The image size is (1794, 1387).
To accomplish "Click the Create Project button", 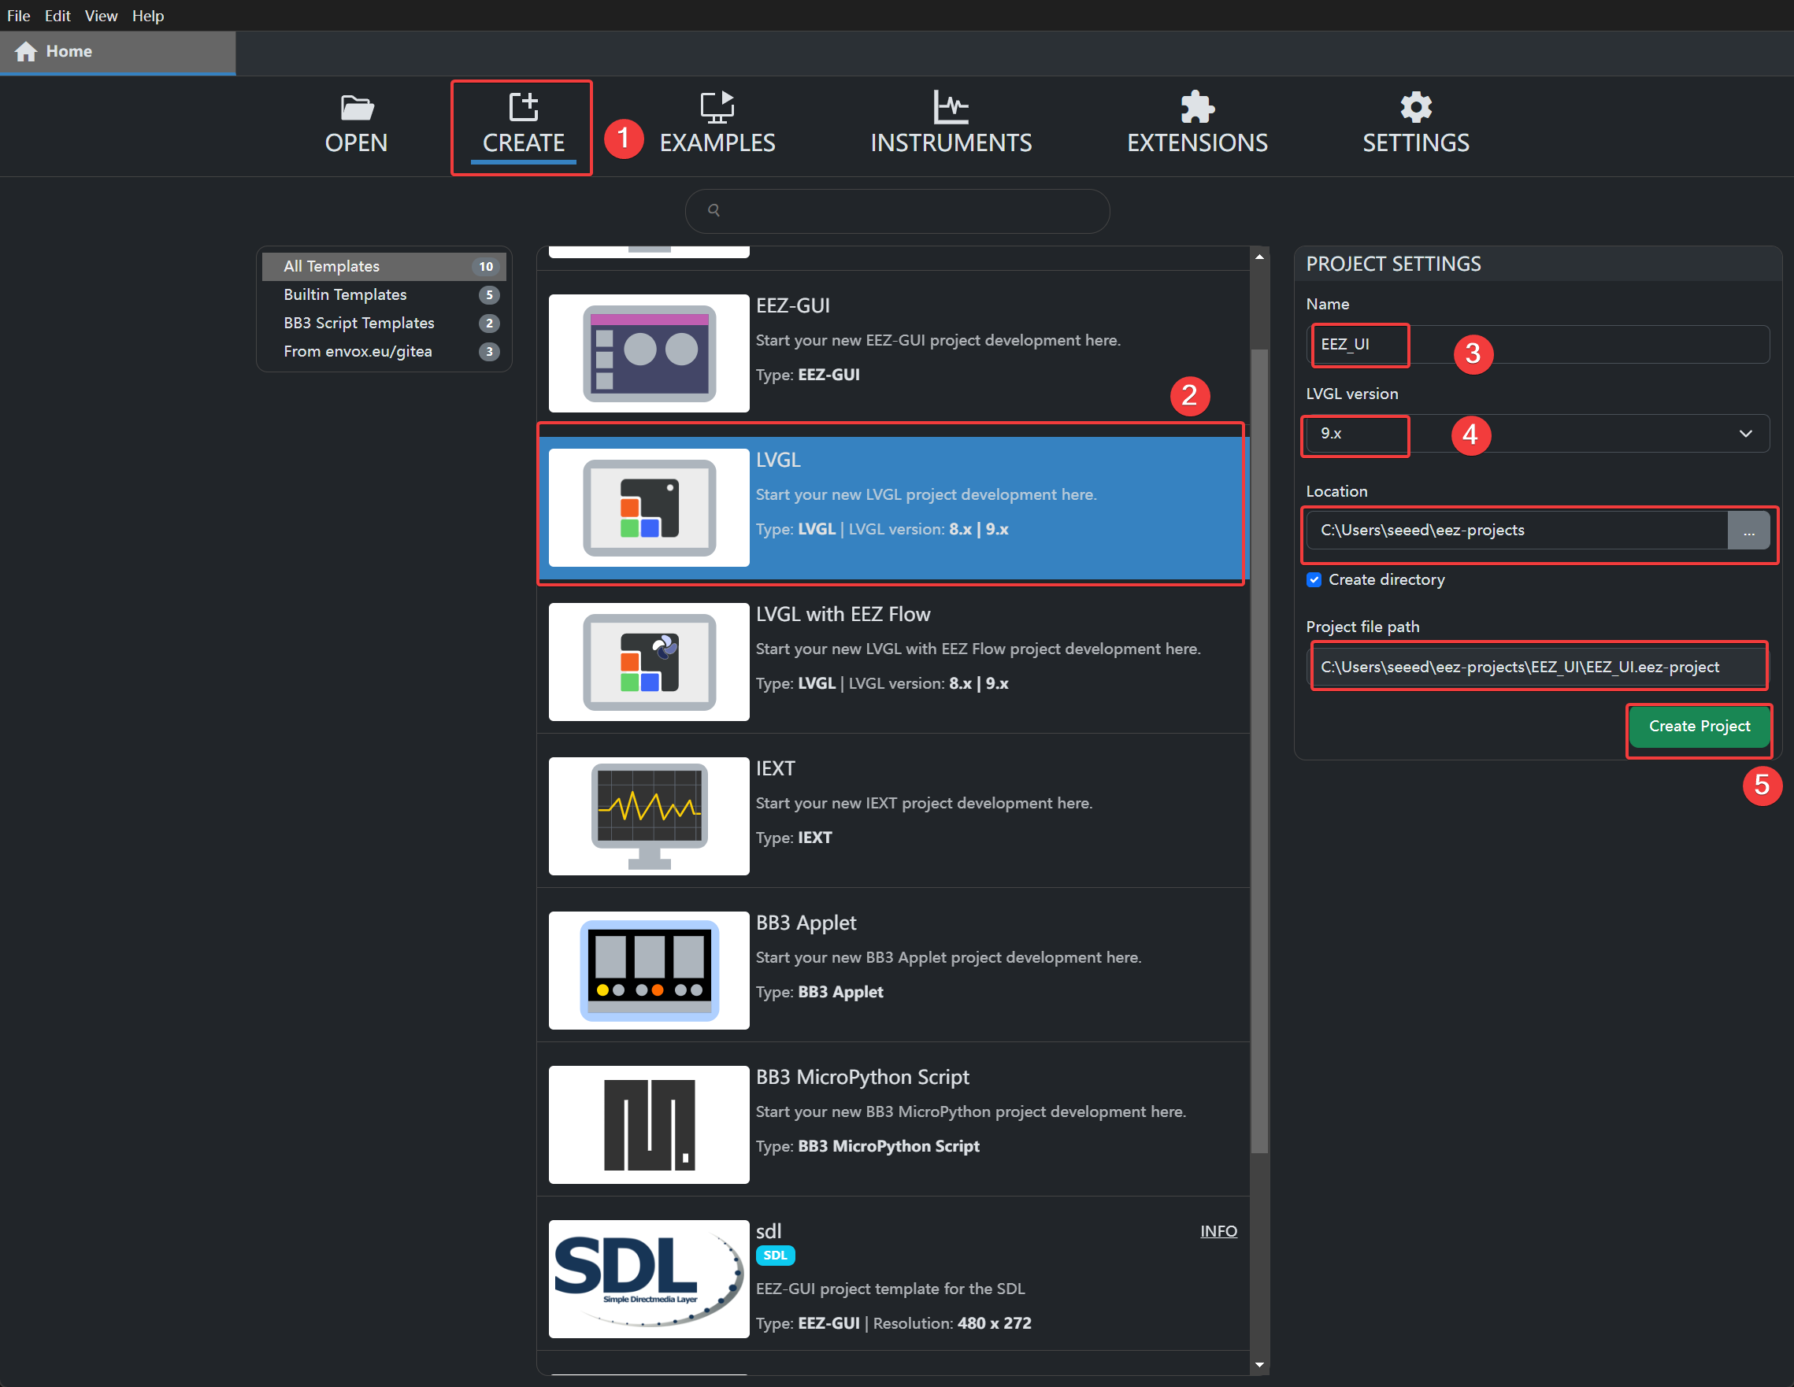I will pyautogui.click(x=1699, y=726).
